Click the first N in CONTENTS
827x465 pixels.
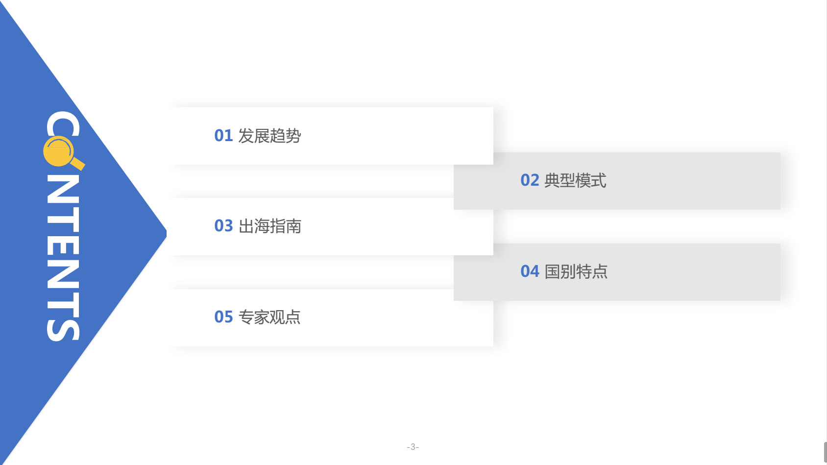pos(63,189)
